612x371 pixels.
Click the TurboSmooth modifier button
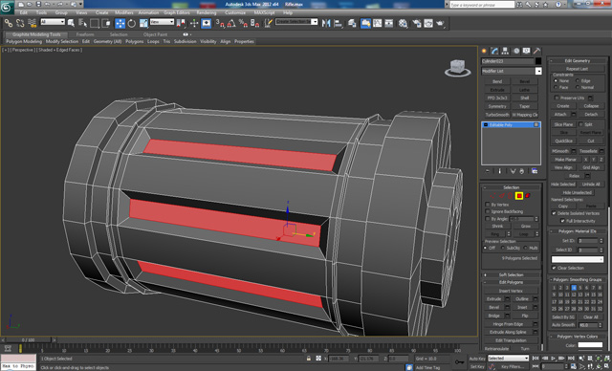(497, 115)
